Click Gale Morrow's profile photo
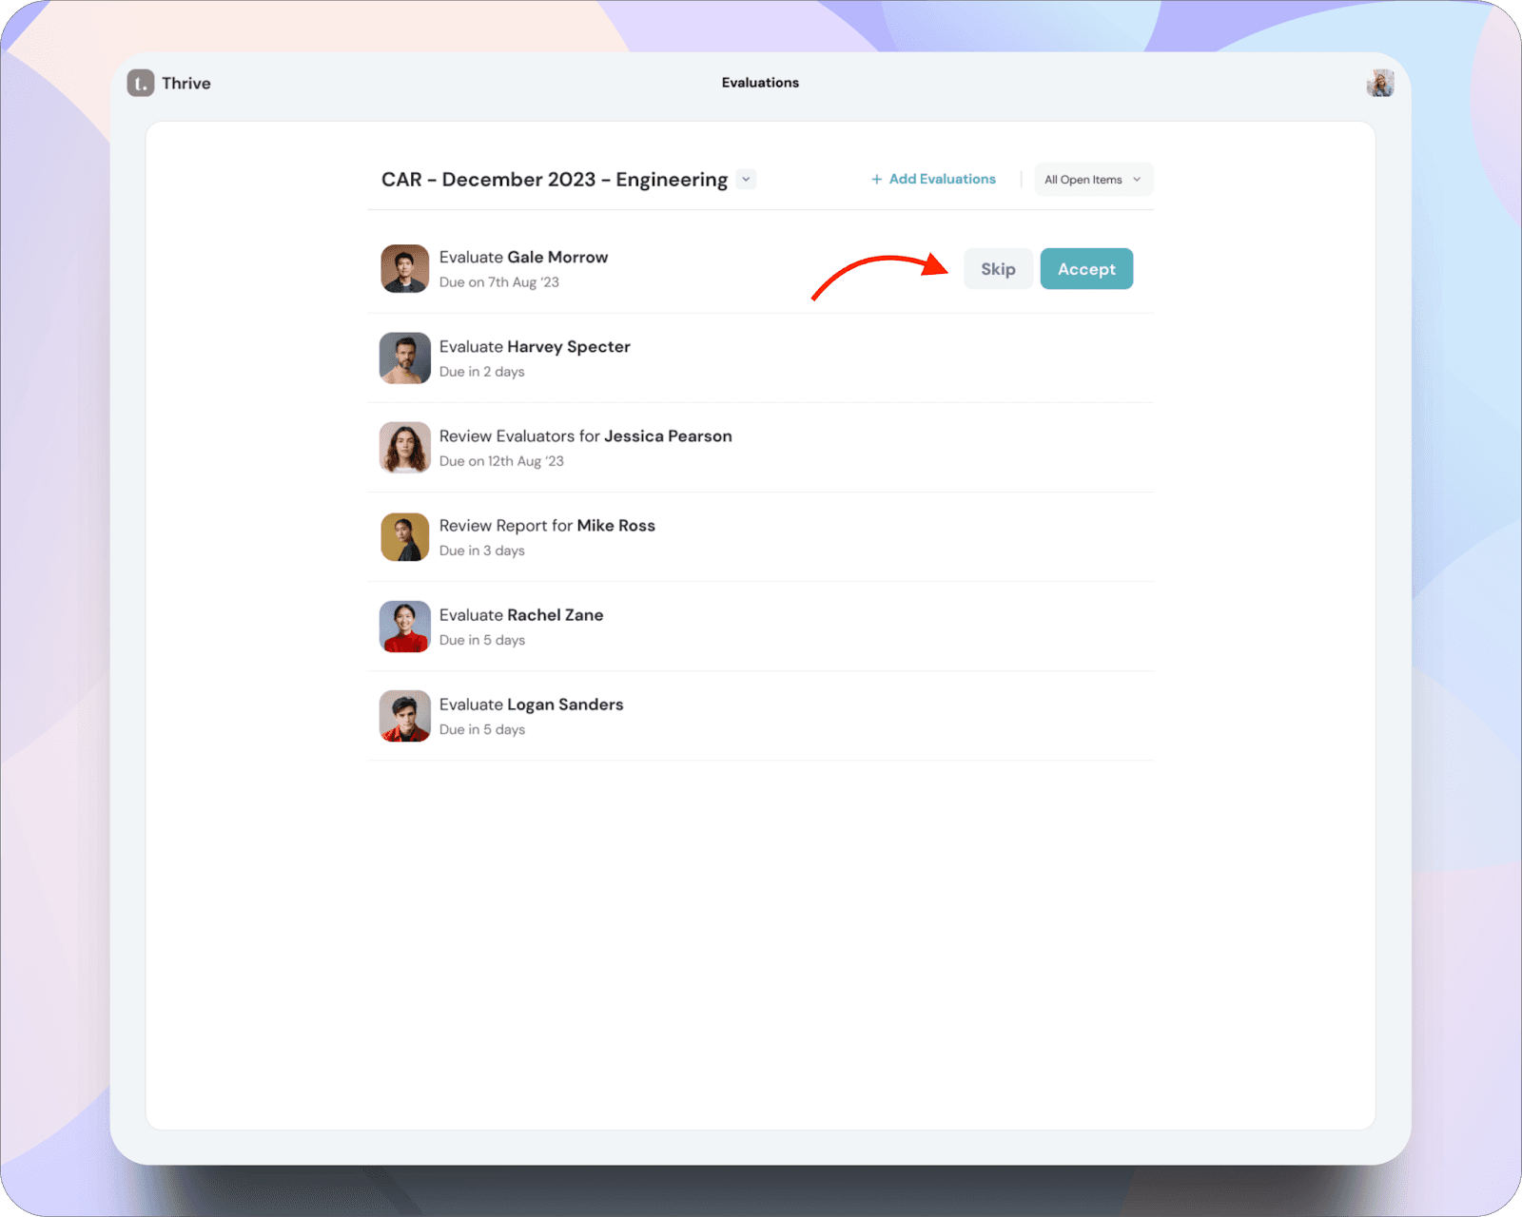 click(x=405, y=269)
